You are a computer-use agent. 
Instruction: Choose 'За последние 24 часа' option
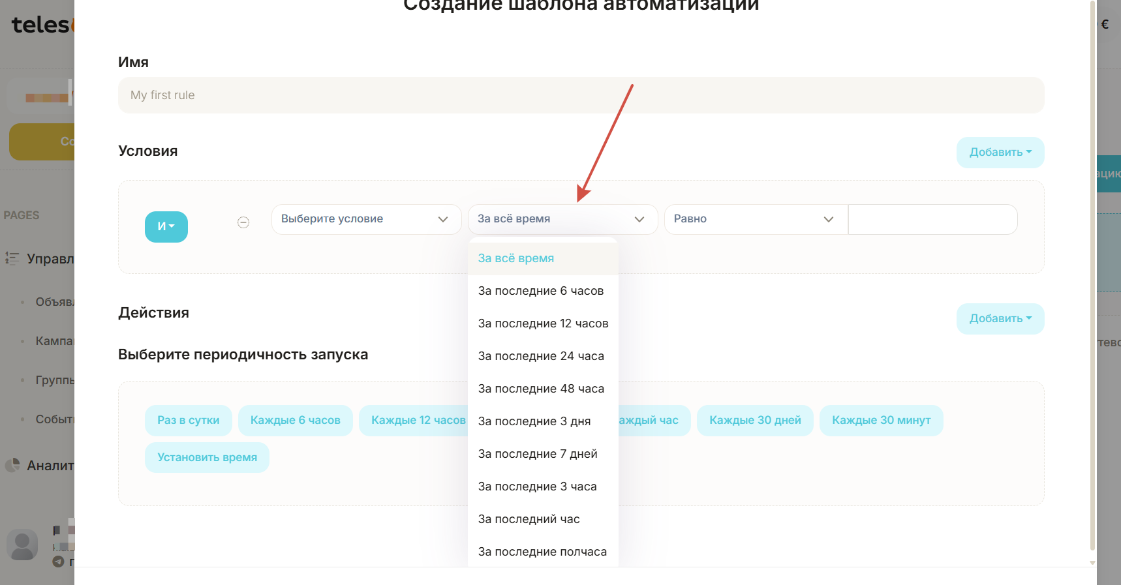[x=541, y=356]
